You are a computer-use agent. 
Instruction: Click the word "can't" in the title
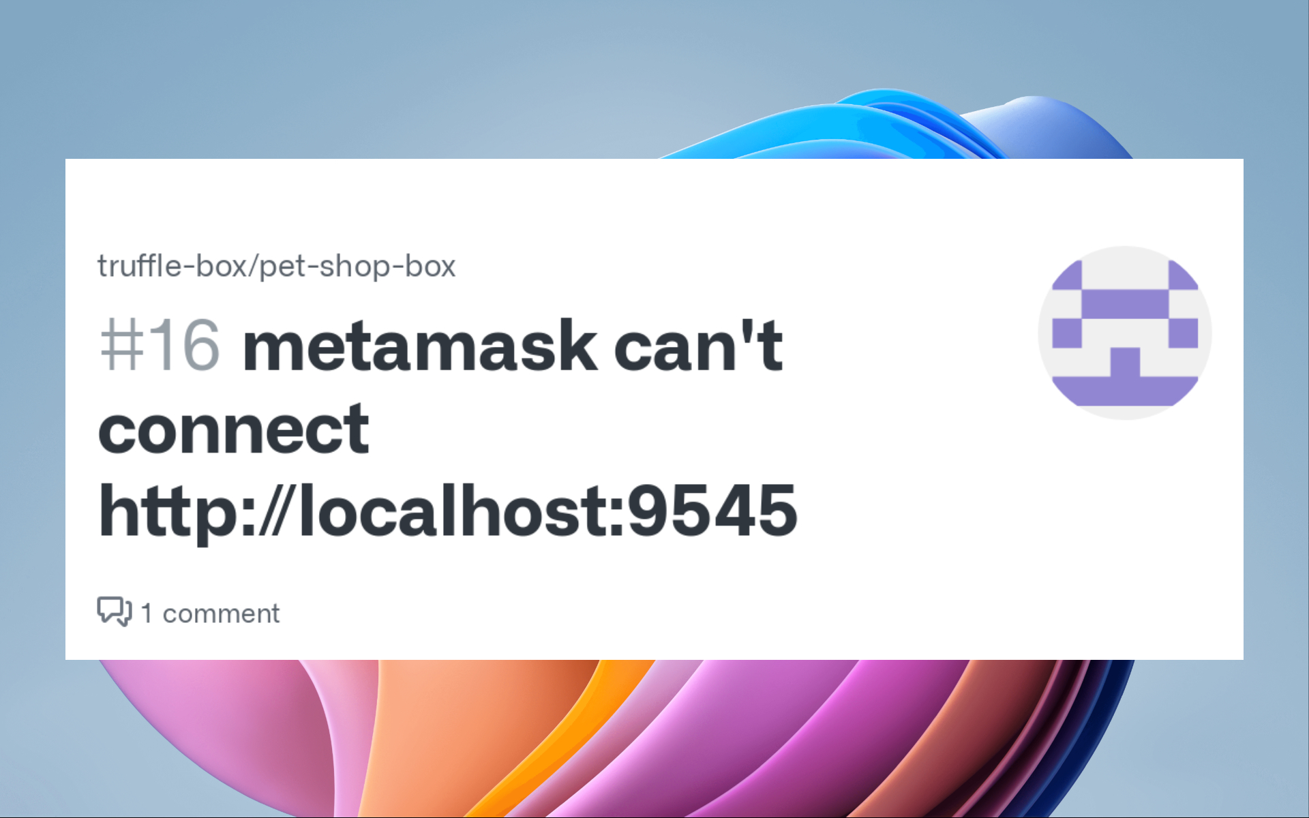point(698,346)
